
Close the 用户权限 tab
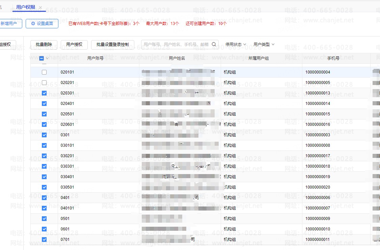tap(40, 7)
